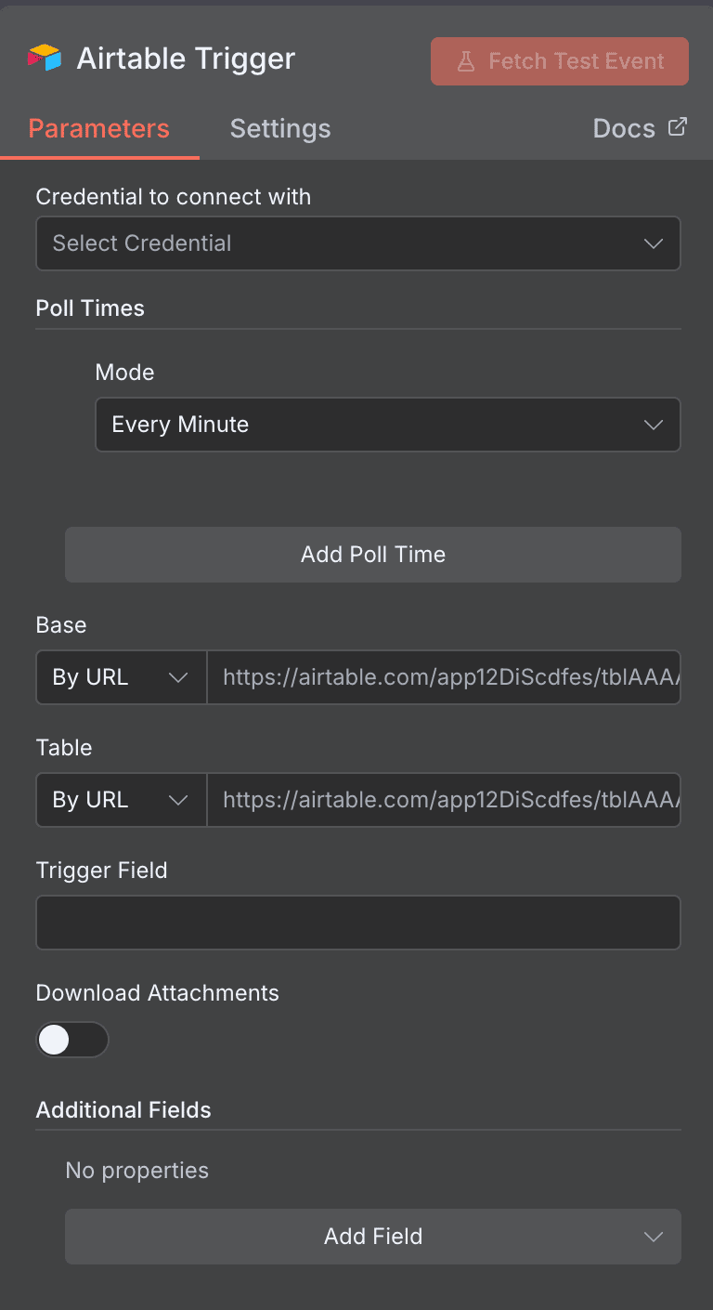Switch to the Settings tab
Viewport: 713px width, 1310px height.
tap(280, 128)
